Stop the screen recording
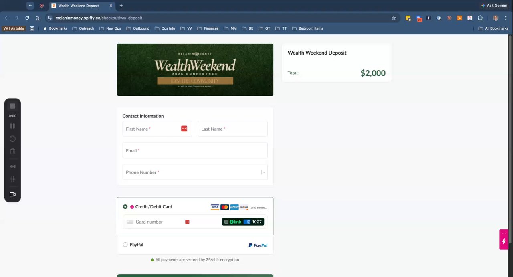The height and width of the screenshot is (277, 513). pos(12,106)
